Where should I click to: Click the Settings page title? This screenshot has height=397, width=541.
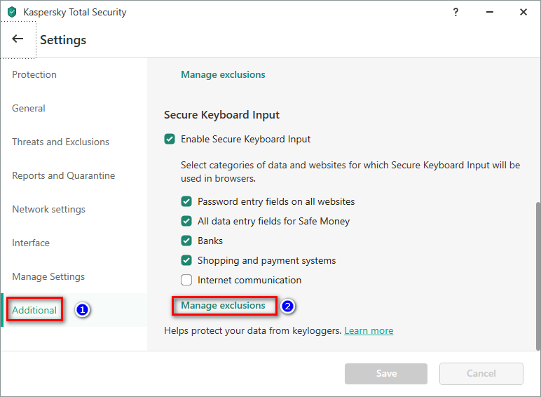(x=63, y=40)
